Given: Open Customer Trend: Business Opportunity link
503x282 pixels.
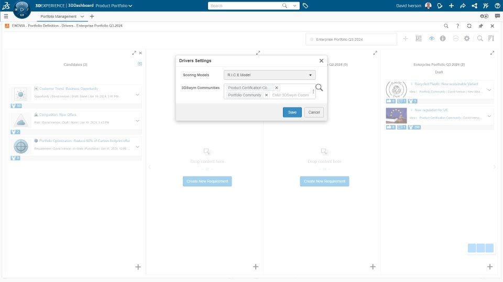Looking at the screenshot, I should 69,89.
